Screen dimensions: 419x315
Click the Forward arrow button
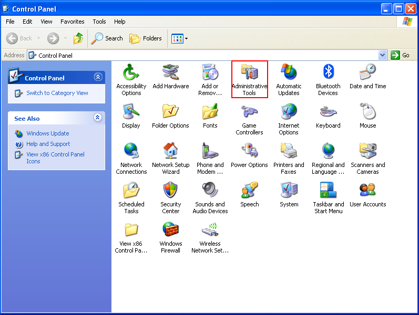pos(53,38)
